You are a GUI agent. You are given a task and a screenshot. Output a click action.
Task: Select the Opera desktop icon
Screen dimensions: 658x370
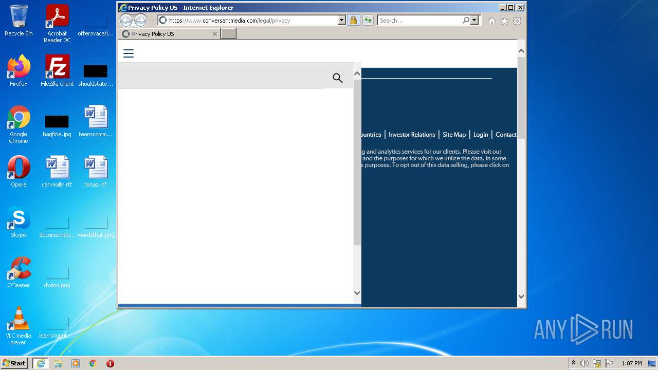(19, 171)
